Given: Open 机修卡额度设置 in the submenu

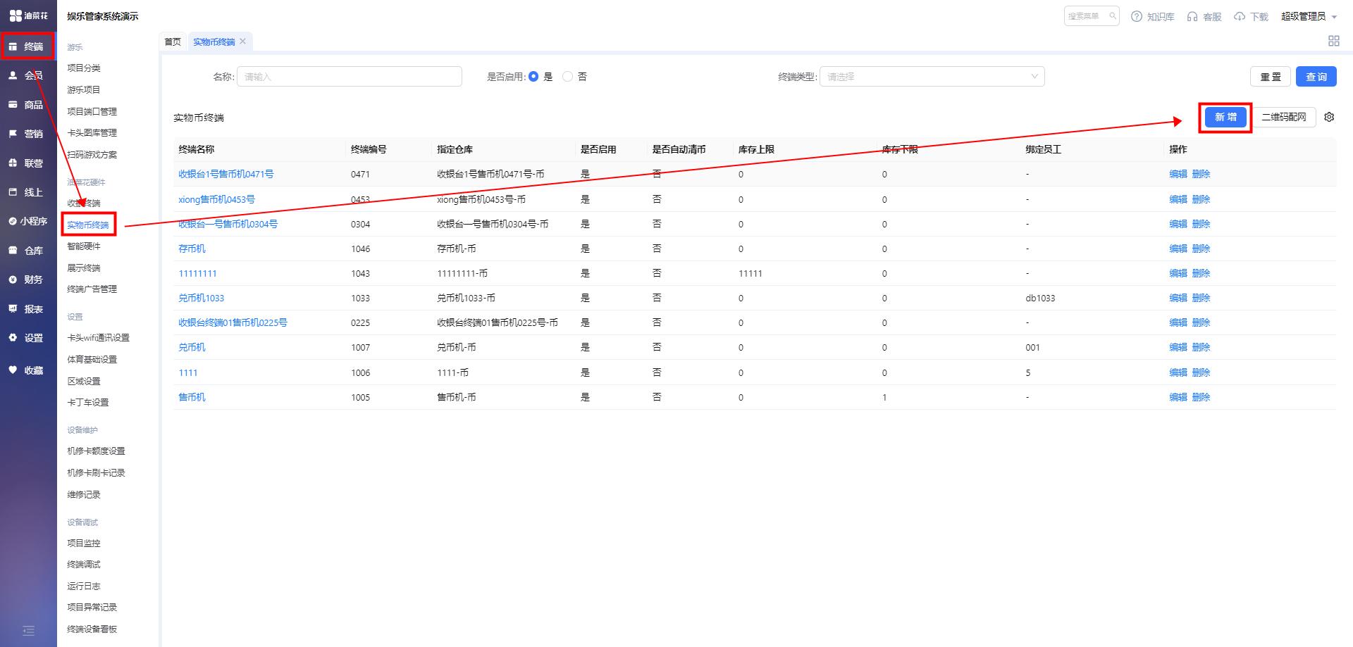Looking at the screenshot, I should (96, 451).
